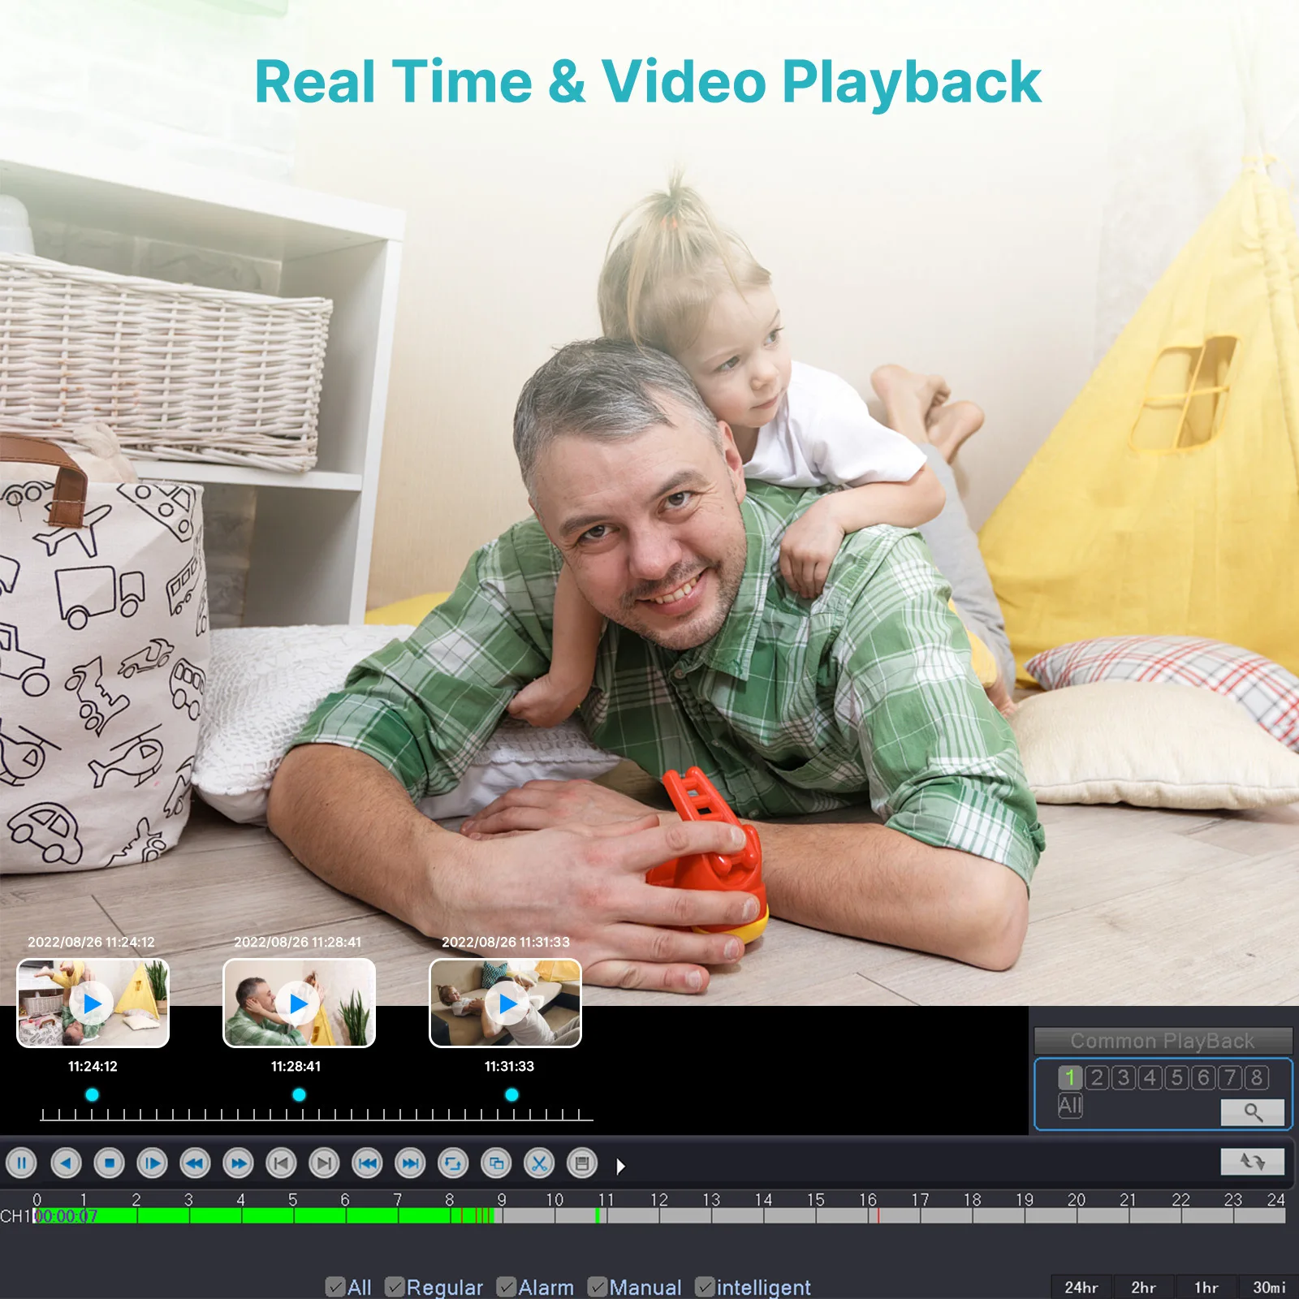The width and height of the screenshot is (1299, 1299).
Task: Toggle the Alarm record type checkbox
Action: click(x=506, y=1287)
